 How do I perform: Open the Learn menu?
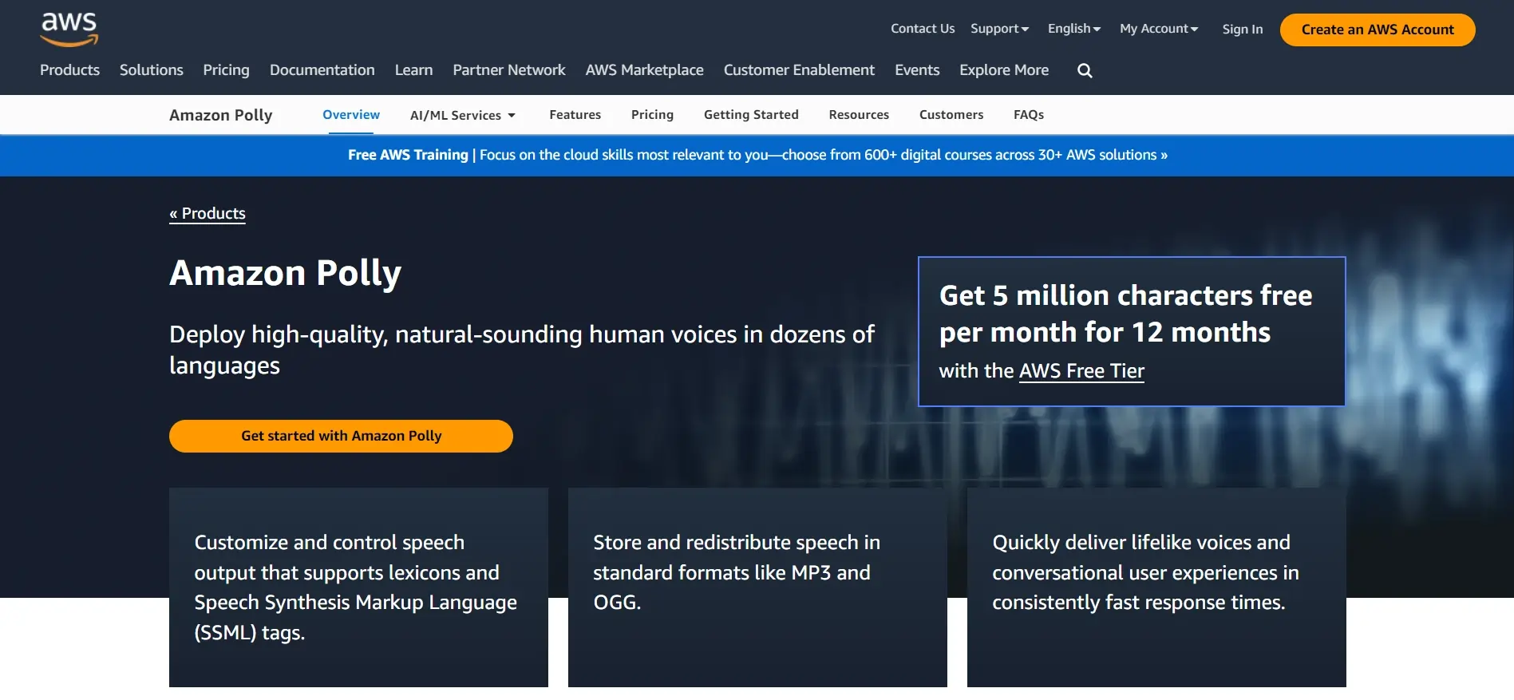413,70
